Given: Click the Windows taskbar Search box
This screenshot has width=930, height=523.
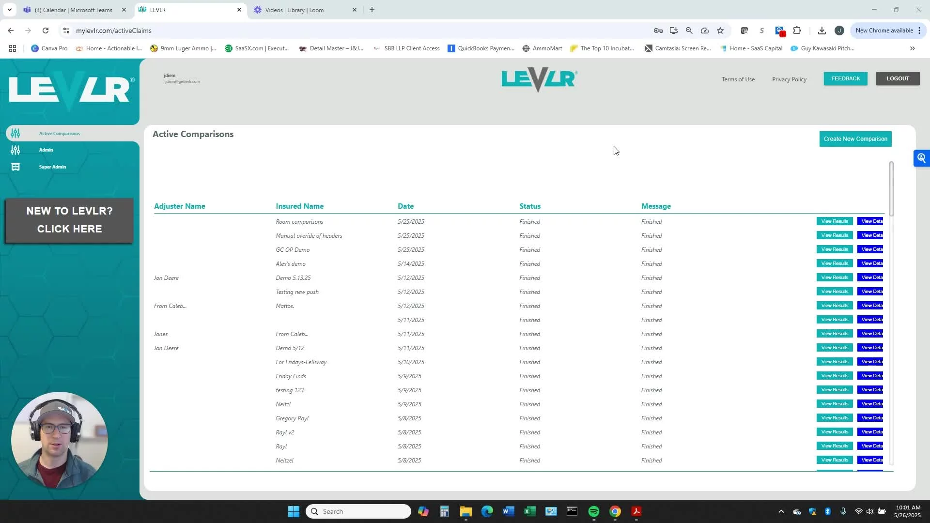Looking at the screenshot, I should pyautogui.click(x=358, y=511).
